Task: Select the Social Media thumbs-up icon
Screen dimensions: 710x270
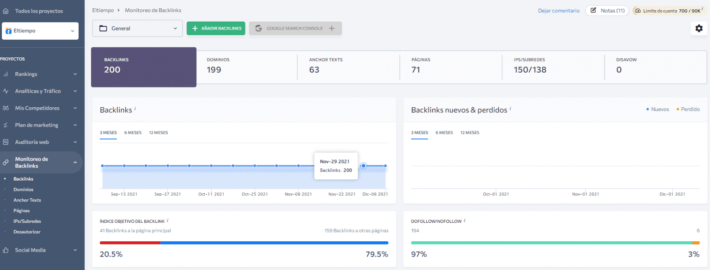Action: (6, 250)
